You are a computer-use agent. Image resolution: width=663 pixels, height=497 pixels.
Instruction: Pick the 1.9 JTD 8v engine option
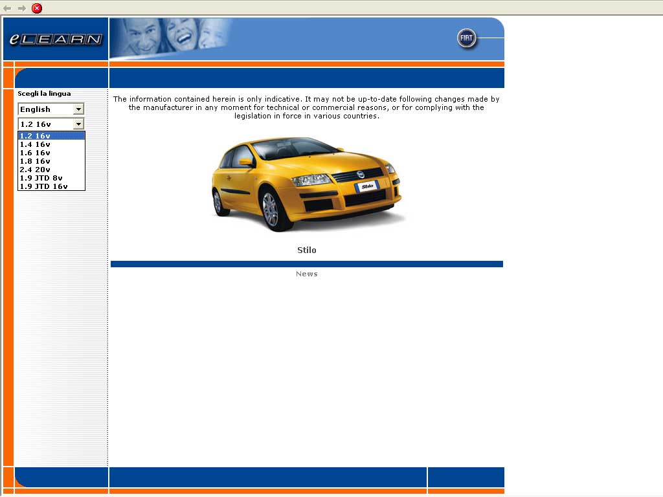pos(51,178)
